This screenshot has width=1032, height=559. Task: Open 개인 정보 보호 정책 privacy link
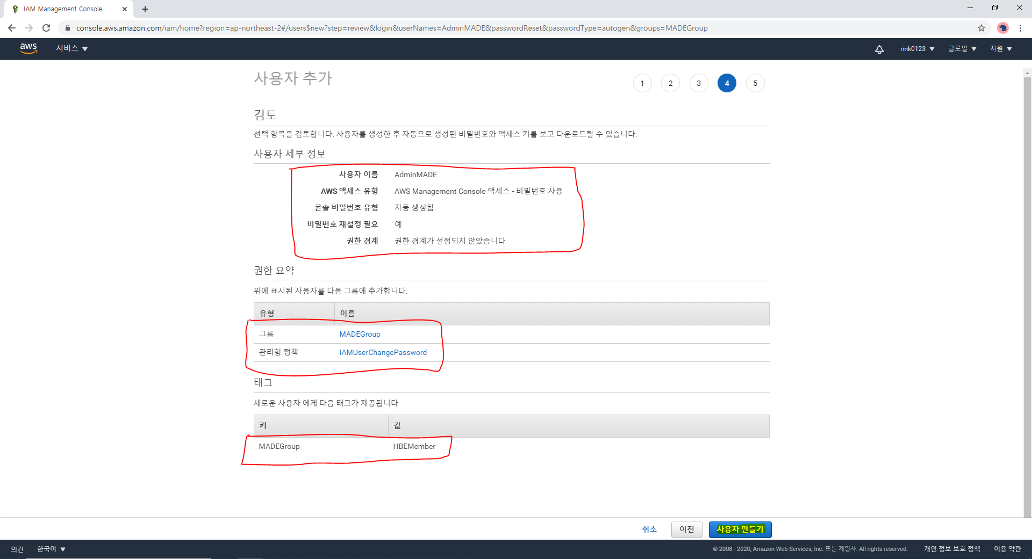pyautogui.click(x=952, y=549)
